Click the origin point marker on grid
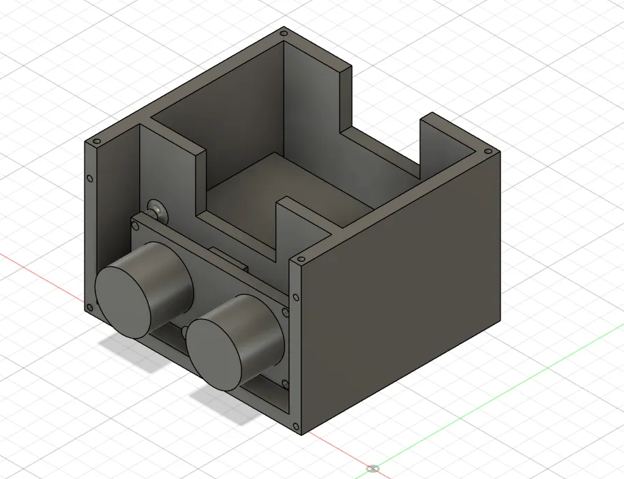The width and height of the screenshot is (624, 479). 373,469
